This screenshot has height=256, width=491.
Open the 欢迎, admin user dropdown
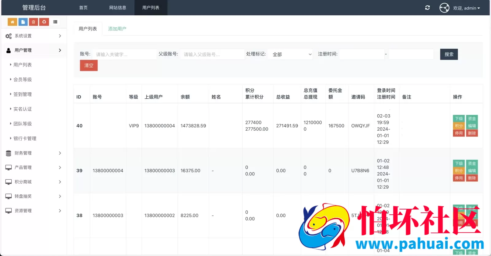466,8
